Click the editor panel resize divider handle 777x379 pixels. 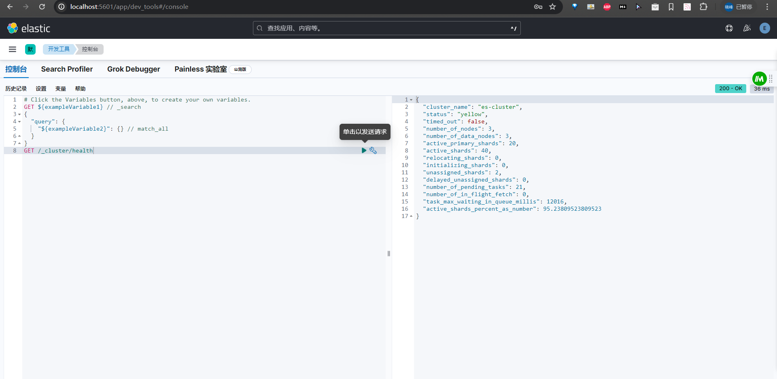(x=389, y=254)
